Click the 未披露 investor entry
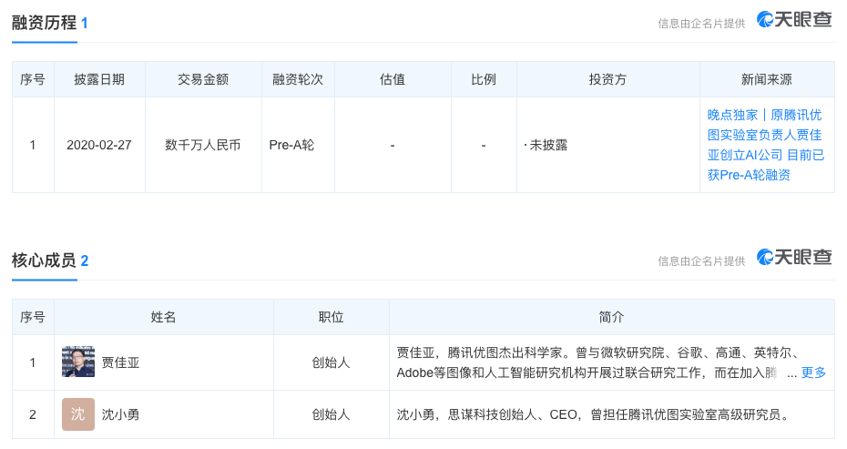This screenshot has width=847, height=449. point(548,145)
